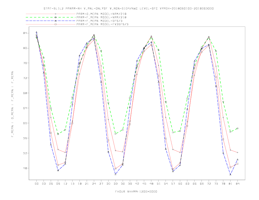
Task: Click x-axis forecast hour label 15
Action: click(72, 184)
